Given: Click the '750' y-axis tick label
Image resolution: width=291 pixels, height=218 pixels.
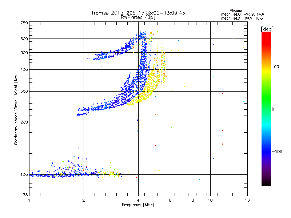Looking at the screenshot, I should (24, 23).
